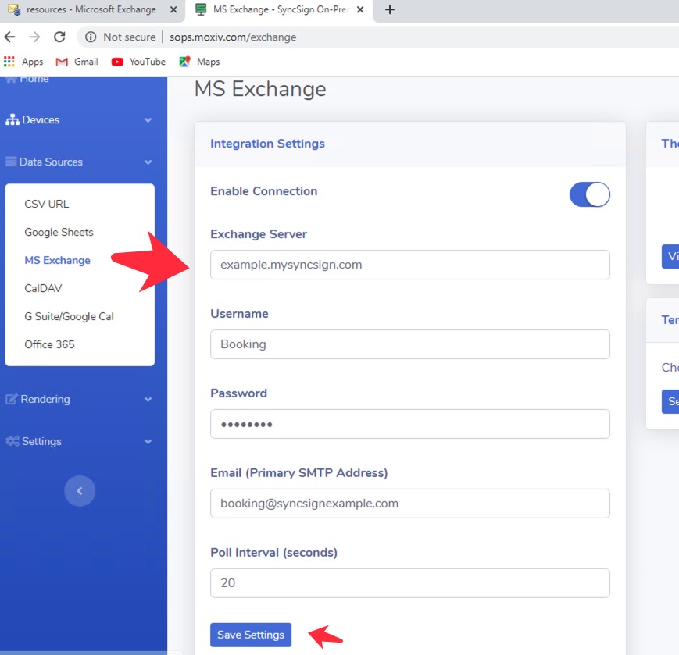Click the Rendering edit icon in sidebar
Viewport: 679px width, 655px height.
12,399
